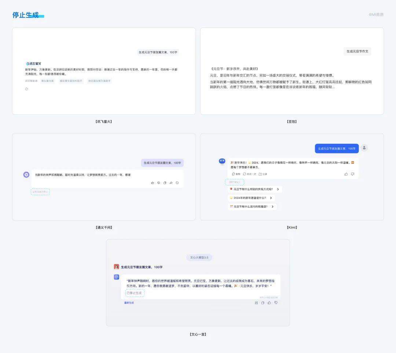396x353 pixels.
Task: Copy the 通义千问 response text
Action: tap(165, 183)
